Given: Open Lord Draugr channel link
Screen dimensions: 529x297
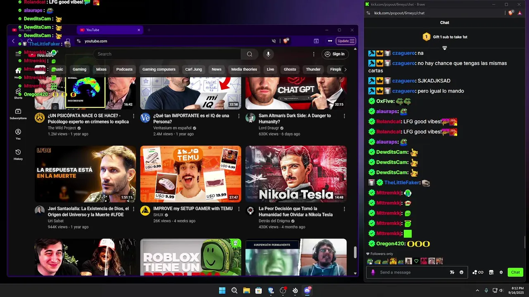Looking at the screenshot, I should tap(269, 128).
